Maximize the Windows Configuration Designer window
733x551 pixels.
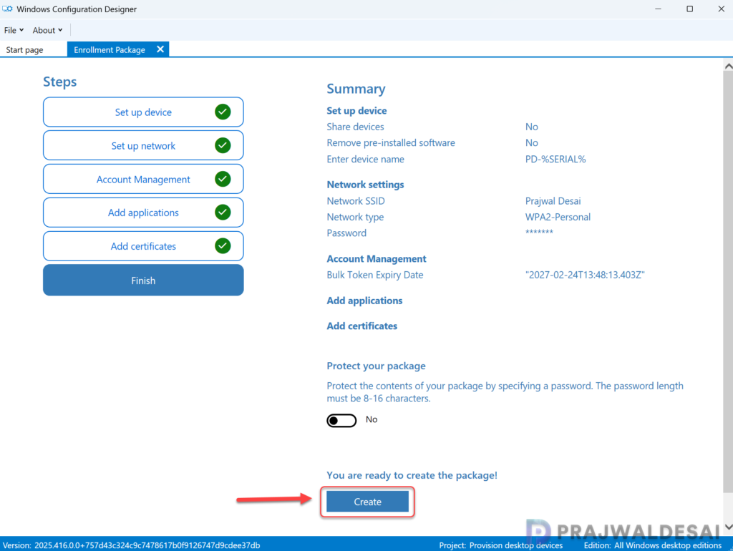pyautogui.click(x=689, y=9)
